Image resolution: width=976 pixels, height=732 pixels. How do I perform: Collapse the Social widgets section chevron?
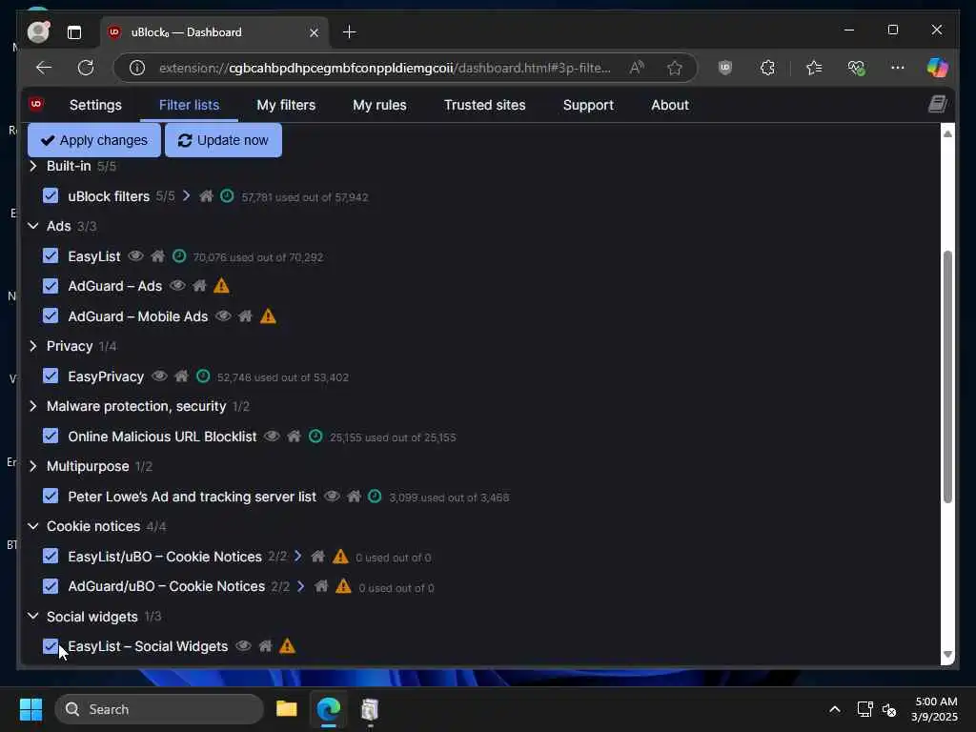pos(33,617)
